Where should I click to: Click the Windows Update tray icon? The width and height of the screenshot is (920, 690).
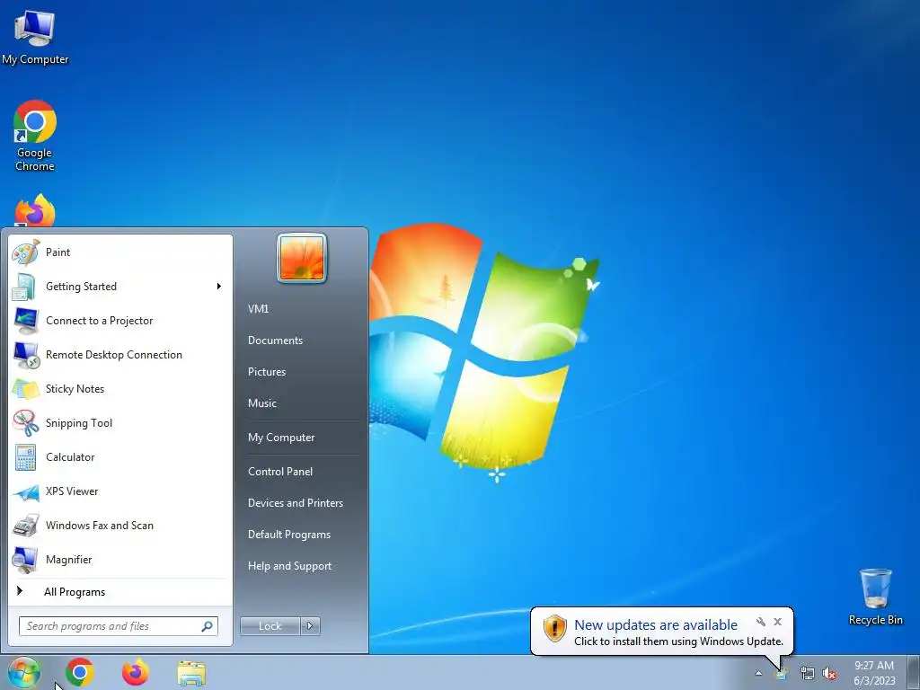(x=781, y=674)
